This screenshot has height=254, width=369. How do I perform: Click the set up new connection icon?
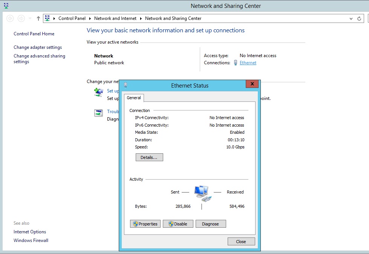tap(98, 92)
